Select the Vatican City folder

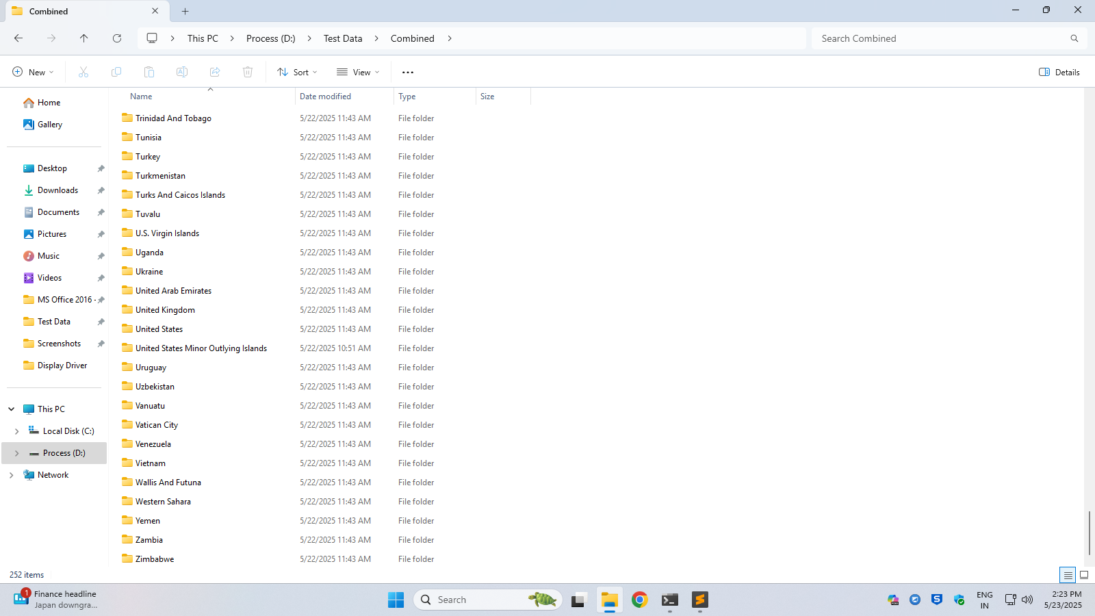tap(157, 425)
